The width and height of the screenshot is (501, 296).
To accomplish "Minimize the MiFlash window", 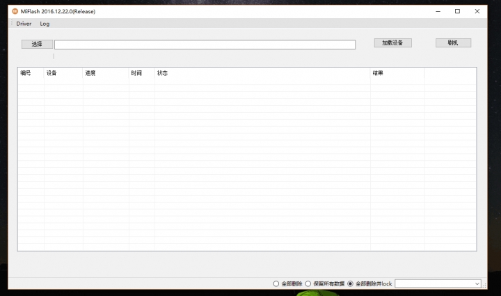I will point(438,11).
